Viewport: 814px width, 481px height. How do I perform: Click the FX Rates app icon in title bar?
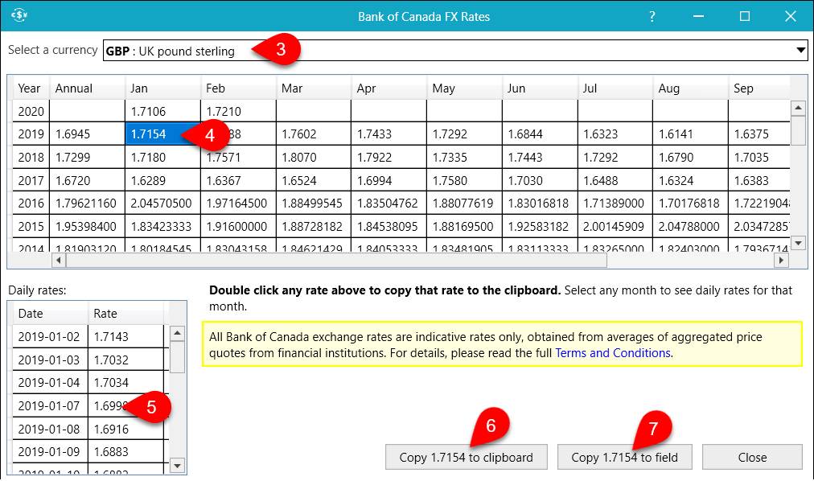click(x=19, y=15)
